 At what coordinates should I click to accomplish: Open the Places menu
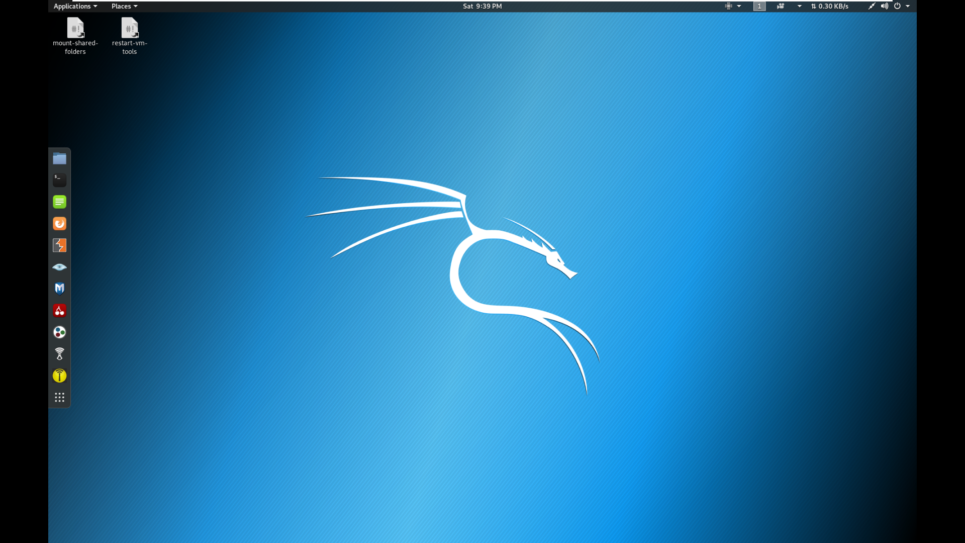(x=124, y=6)
